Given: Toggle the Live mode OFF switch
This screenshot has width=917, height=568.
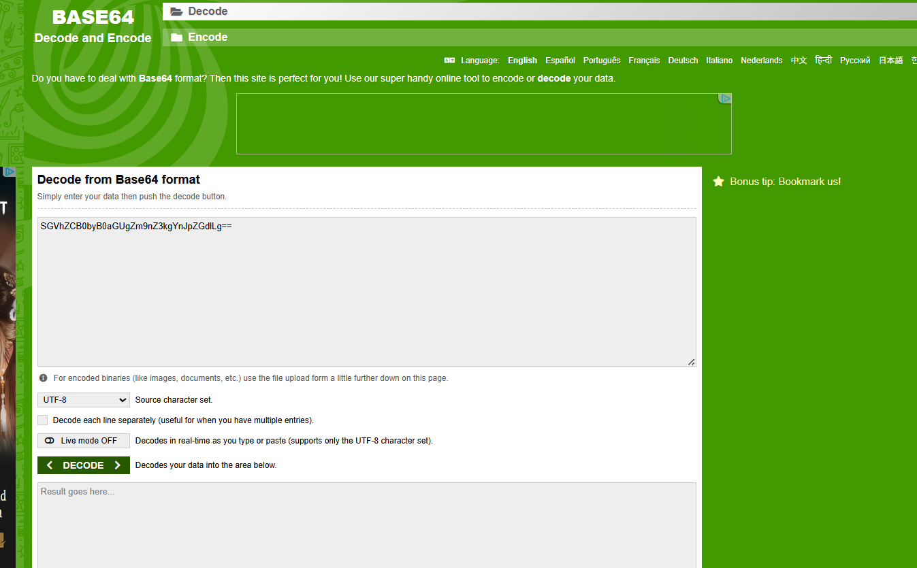Looking at the screenshot, I should 84,441.
